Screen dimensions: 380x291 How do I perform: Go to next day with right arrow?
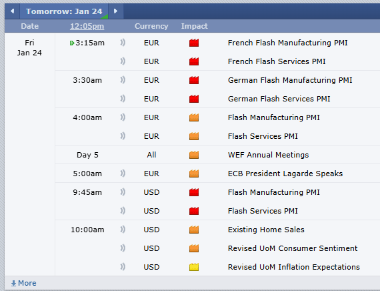click(115, 11)
